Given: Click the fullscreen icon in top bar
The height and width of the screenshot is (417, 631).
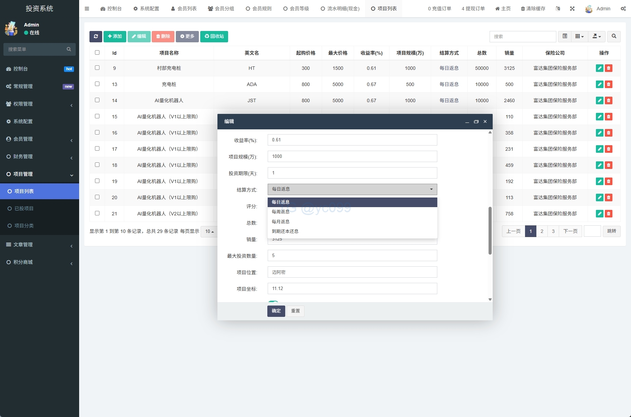Looking at the screenshot, I should [x=572, y=9].
